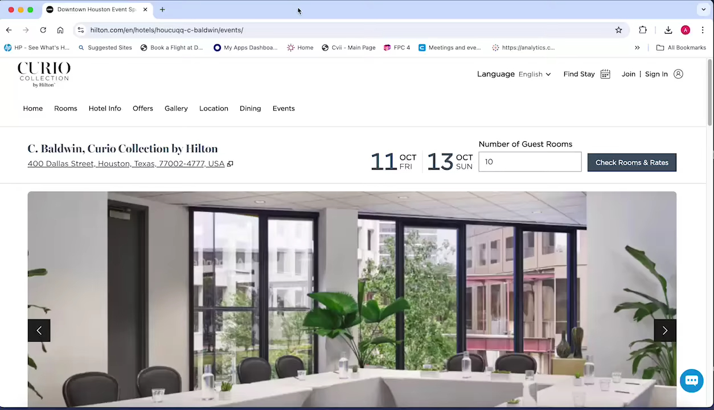The width and height of the screenshot is (714, 410).
Task: Open the My Apps Dashboa... bookmark
Action: (245, 48)
